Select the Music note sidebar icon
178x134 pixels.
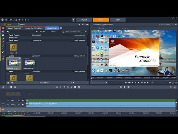3,45
